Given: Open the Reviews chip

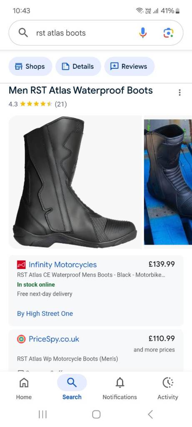Looking at the screenshot, I should pos(129,66).
